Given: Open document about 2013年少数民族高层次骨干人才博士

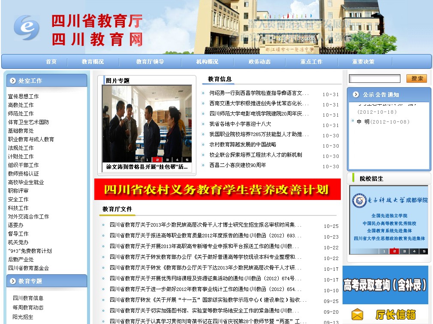Looking at the screenshot, I should point(205,225).
